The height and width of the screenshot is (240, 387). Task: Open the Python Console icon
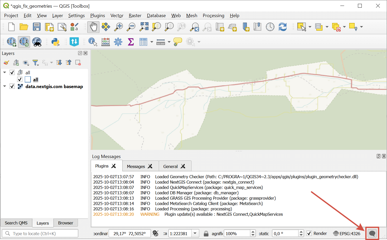pos(55,42)
